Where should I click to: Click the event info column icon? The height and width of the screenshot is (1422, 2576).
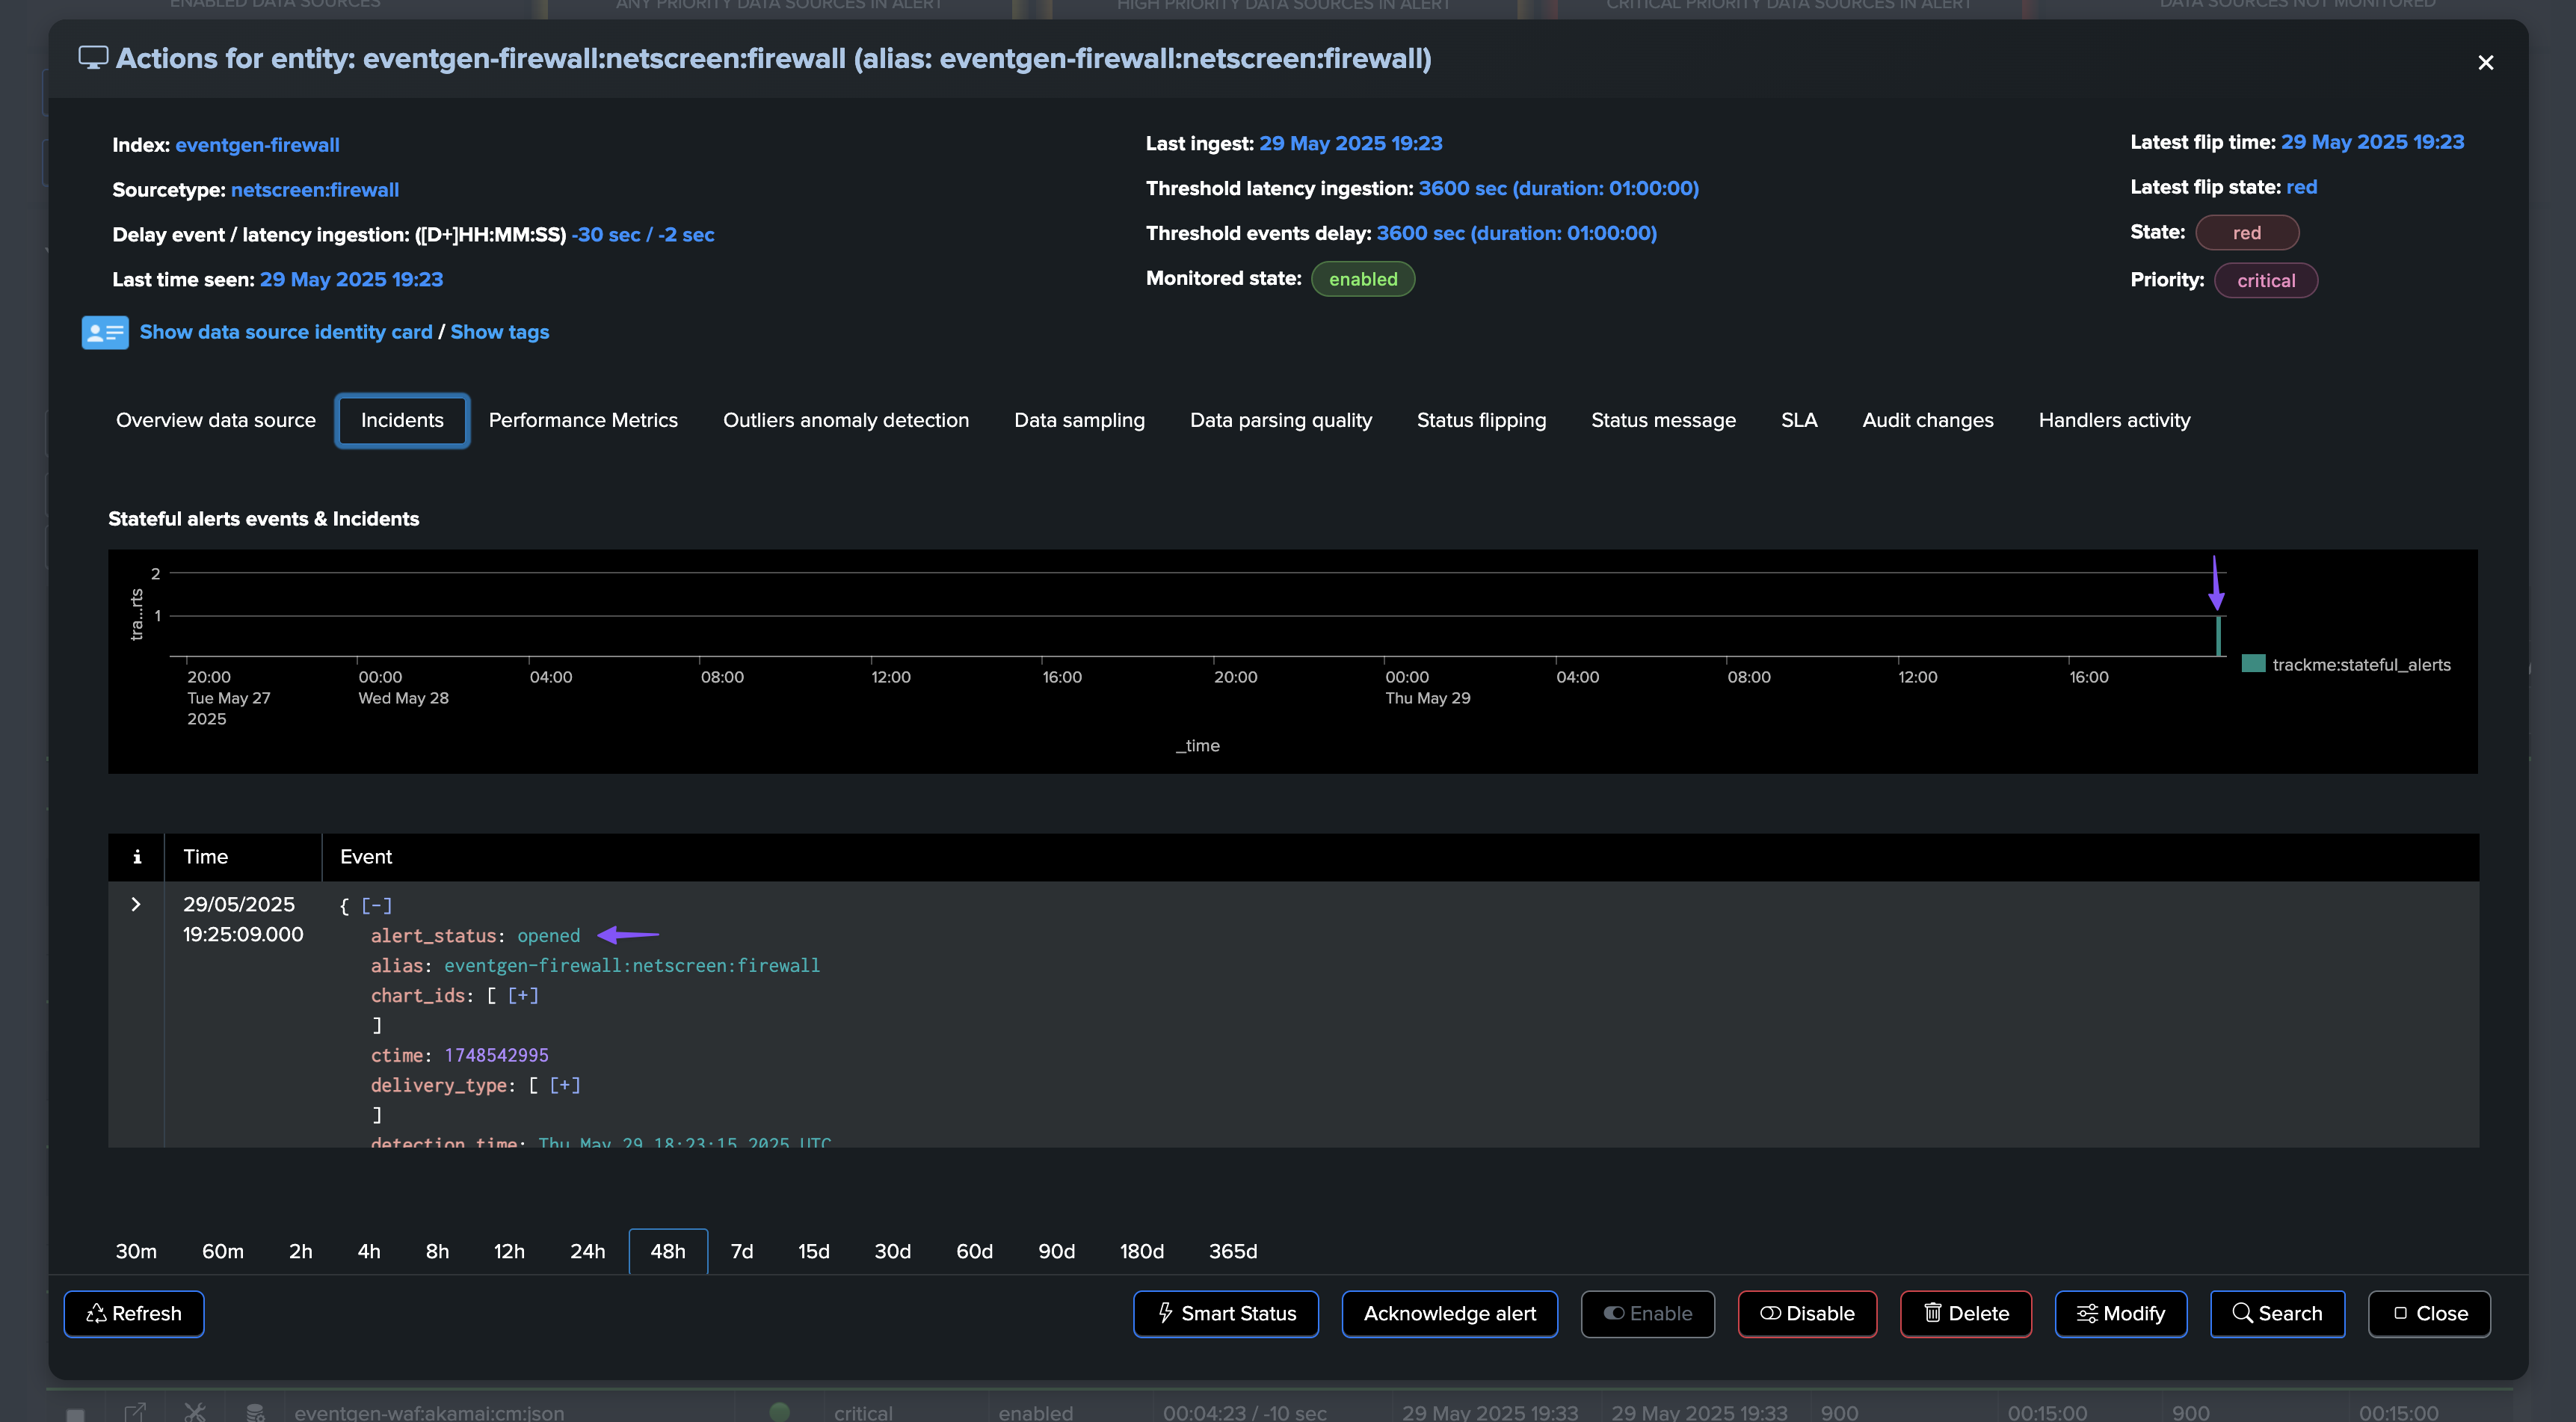[x=137, y=857]
